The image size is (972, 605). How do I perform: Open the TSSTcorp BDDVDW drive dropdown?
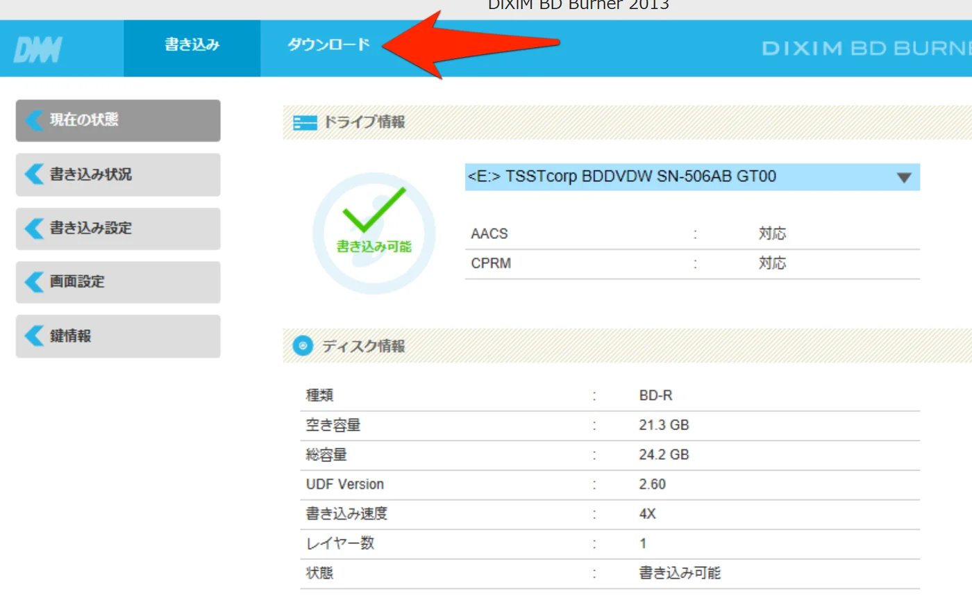click(692, 177)
